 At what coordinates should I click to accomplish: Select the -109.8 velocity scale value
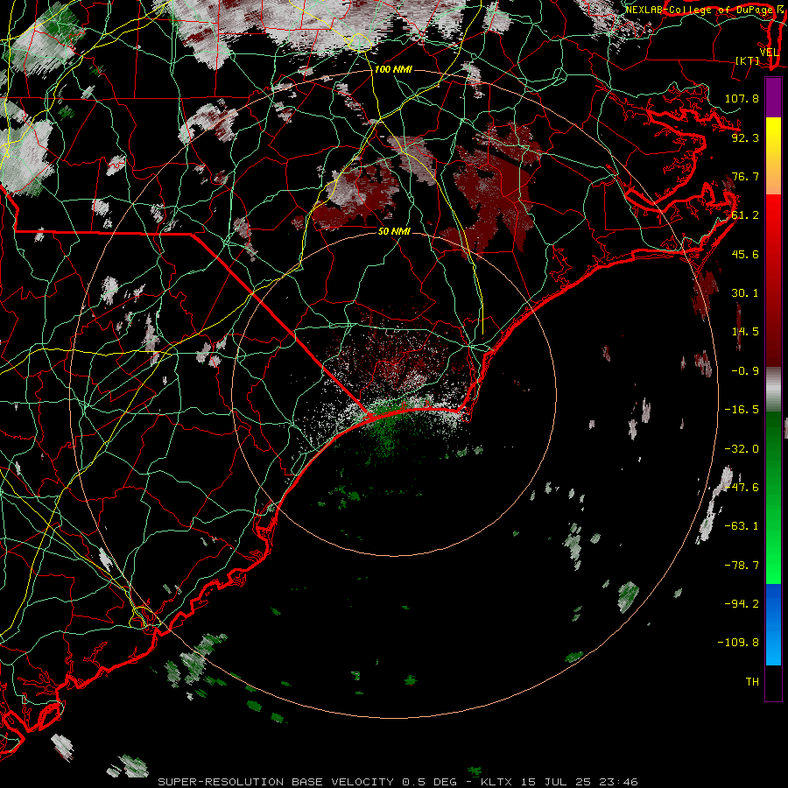click(738, 643)
